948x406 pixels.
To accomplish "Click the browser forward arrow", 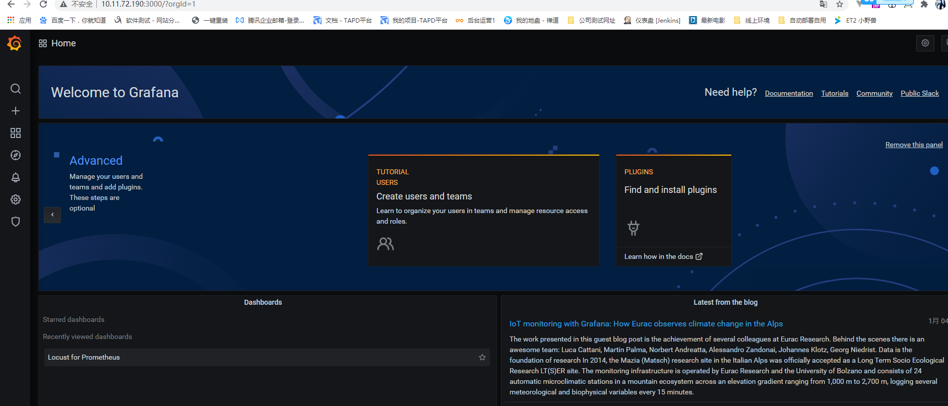I will tap(27, 5).
